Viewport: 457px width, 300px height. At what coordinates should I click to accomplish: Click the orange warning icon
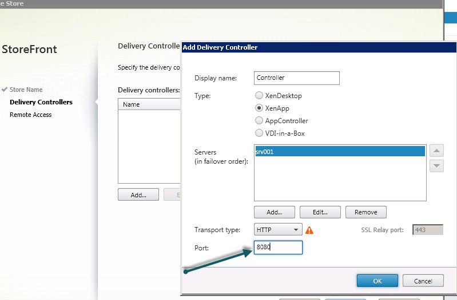[309, 230]
